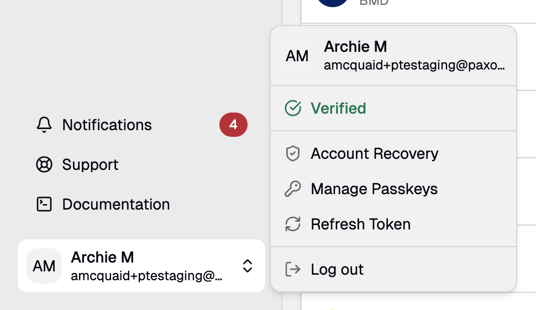Open Account Recovery menu item
The image size is (536, 310).
pos(393,154)
